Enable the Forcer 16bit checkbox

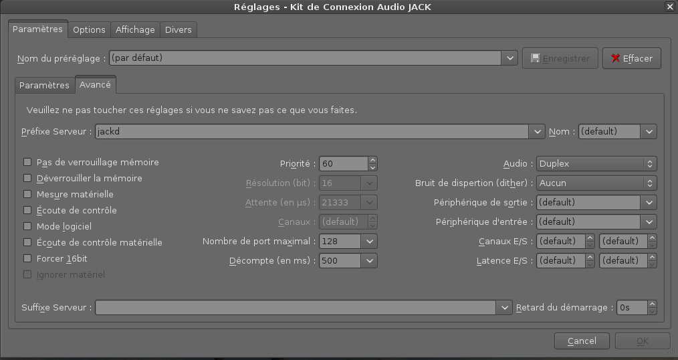[x=27, y=258]
